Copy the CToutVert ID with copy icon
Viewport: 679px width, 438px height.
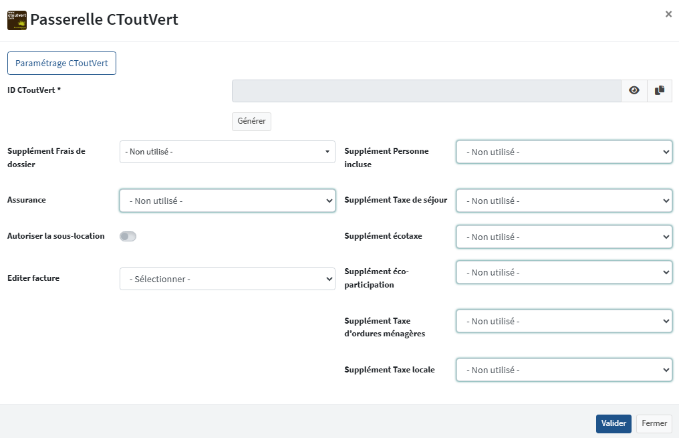click(660, 91)
